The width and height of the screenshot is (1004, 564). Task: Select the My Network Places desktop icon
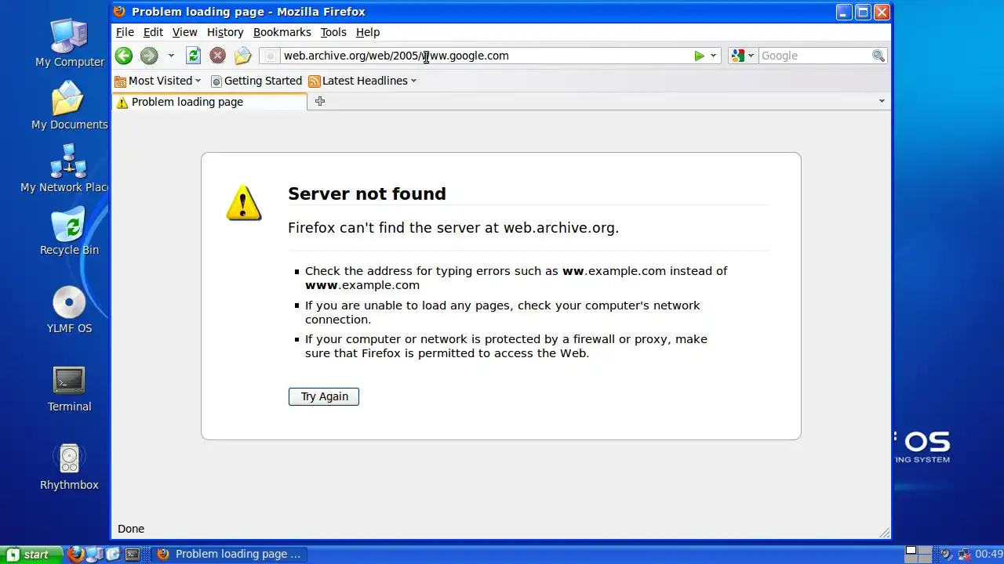click(67, 168)
